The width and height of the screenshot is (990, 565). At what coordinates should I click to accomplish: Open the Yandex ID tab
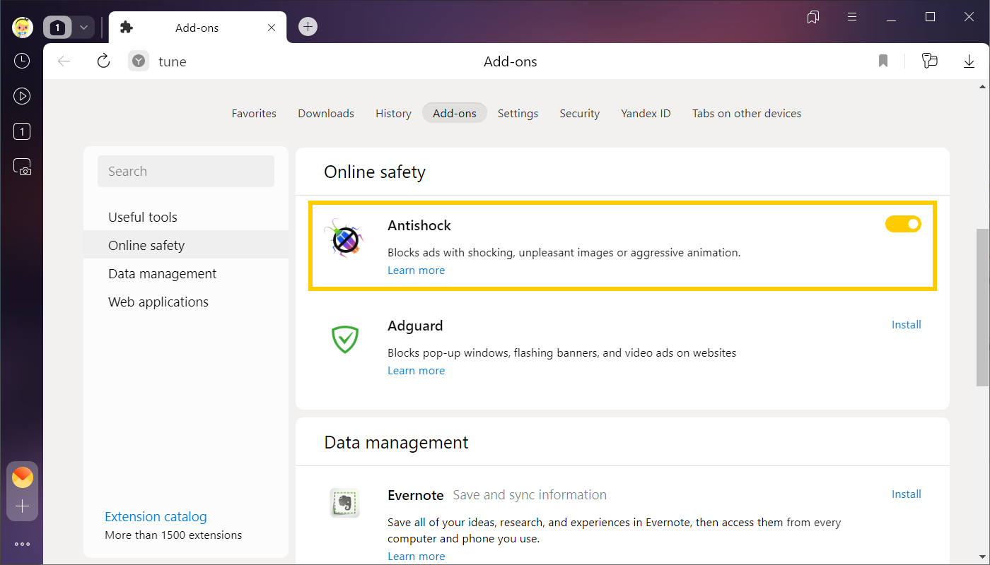pos(646,113)
